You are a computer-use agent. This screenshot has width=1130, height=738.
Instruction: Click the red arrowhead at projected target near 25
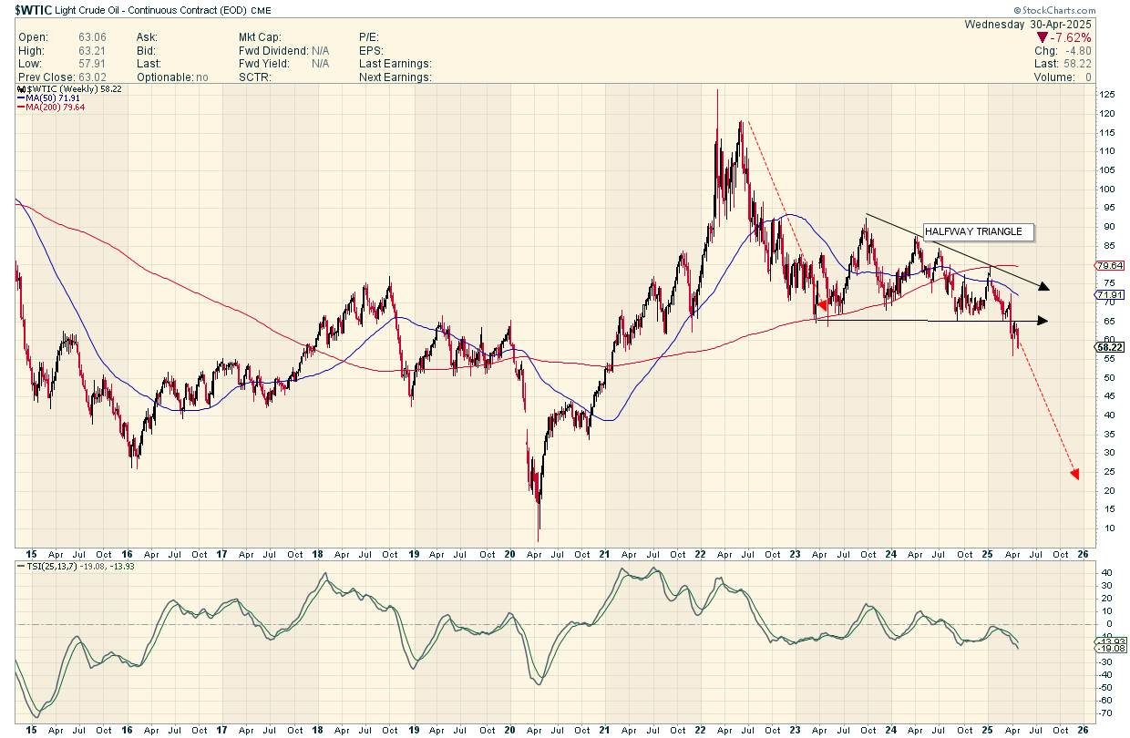pos(1074,474)
